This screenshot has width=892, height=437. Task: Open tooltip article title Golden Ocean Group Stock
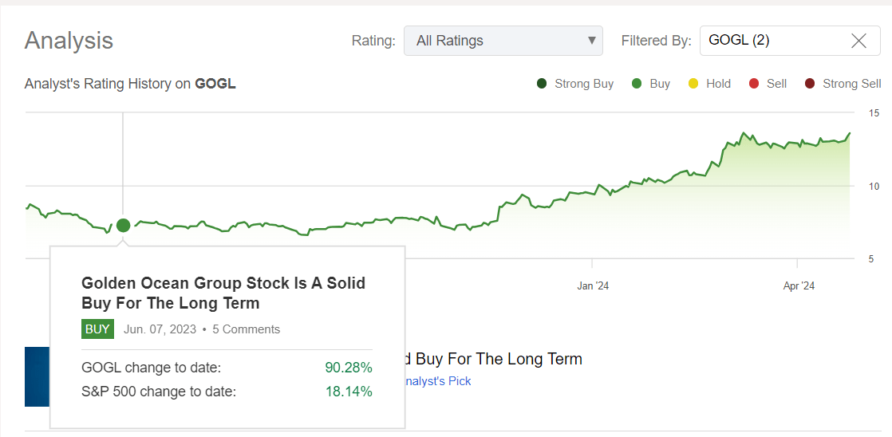click(223, 293)
